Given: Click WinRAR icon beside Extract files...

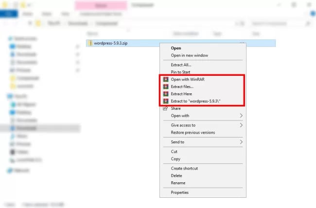Looking at the screenshot, I should (x=166, y=87).
